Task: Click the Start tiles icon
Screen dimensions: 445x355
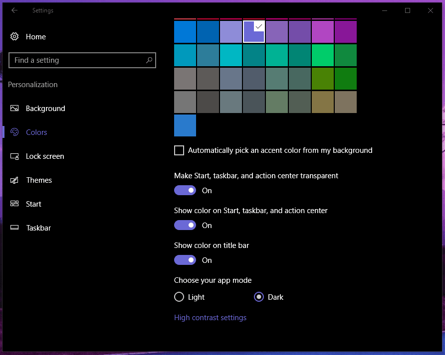Action: 15,204
